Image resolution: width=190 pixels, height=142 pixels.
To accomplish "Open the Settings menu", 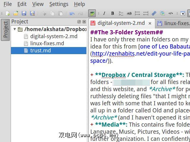I will [x=59, y=4].
